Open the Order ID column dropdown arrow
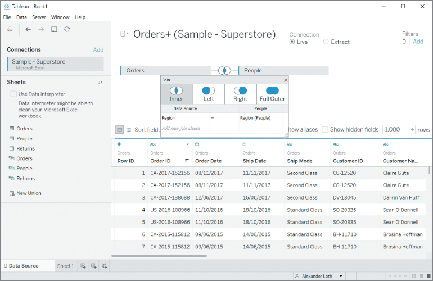 click(x=187, y=144)
